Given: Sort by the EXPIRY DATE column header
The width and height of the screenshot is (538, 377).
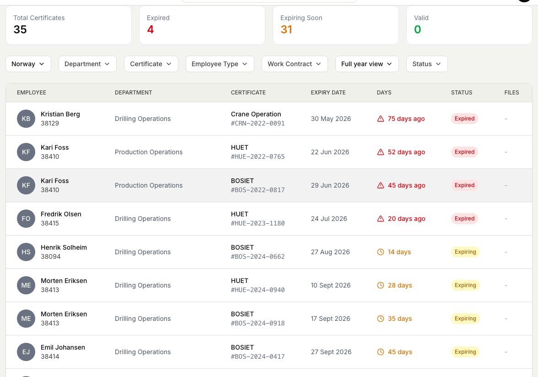Looking at the screenshot, I should 328,93.
